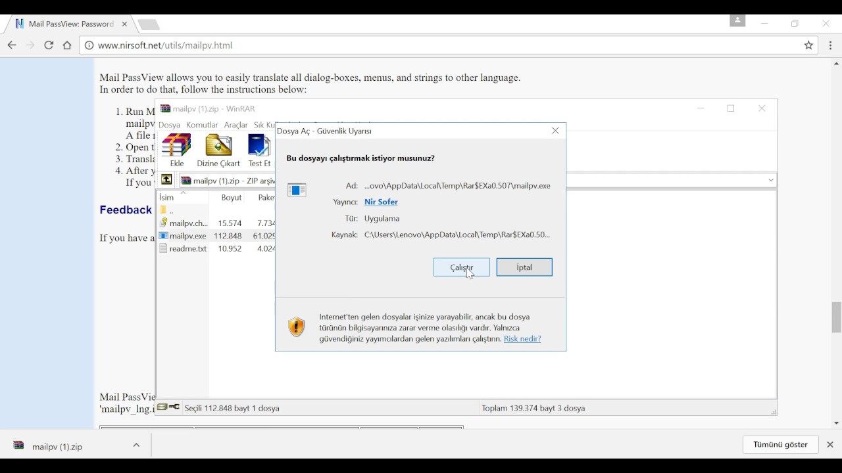Click the scrollbar down arrow in the browser

836,424
